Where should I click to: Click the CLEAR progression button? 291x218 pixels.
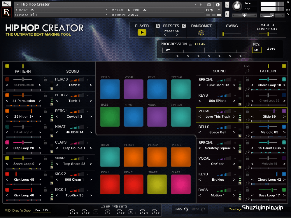[200, 44]
